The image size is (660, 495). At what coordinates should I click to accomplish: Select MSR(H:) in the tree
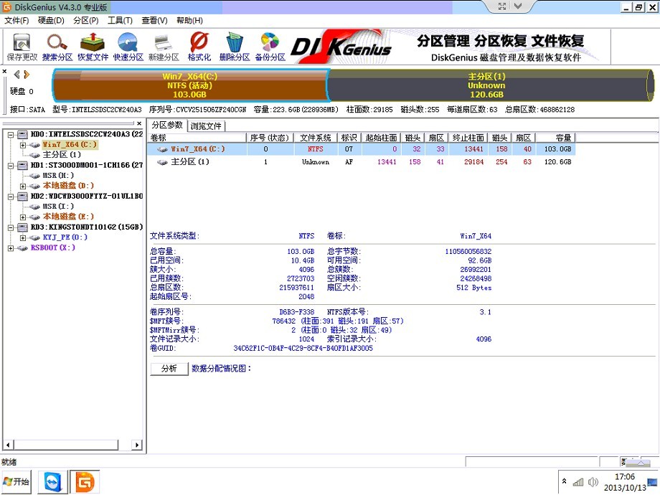pyautogui.click(x=58, y=175)
